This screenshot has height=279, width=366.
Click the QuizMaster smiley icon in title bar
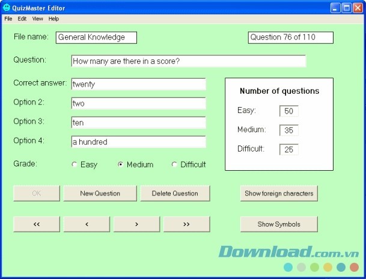click(x=7, y=8)
